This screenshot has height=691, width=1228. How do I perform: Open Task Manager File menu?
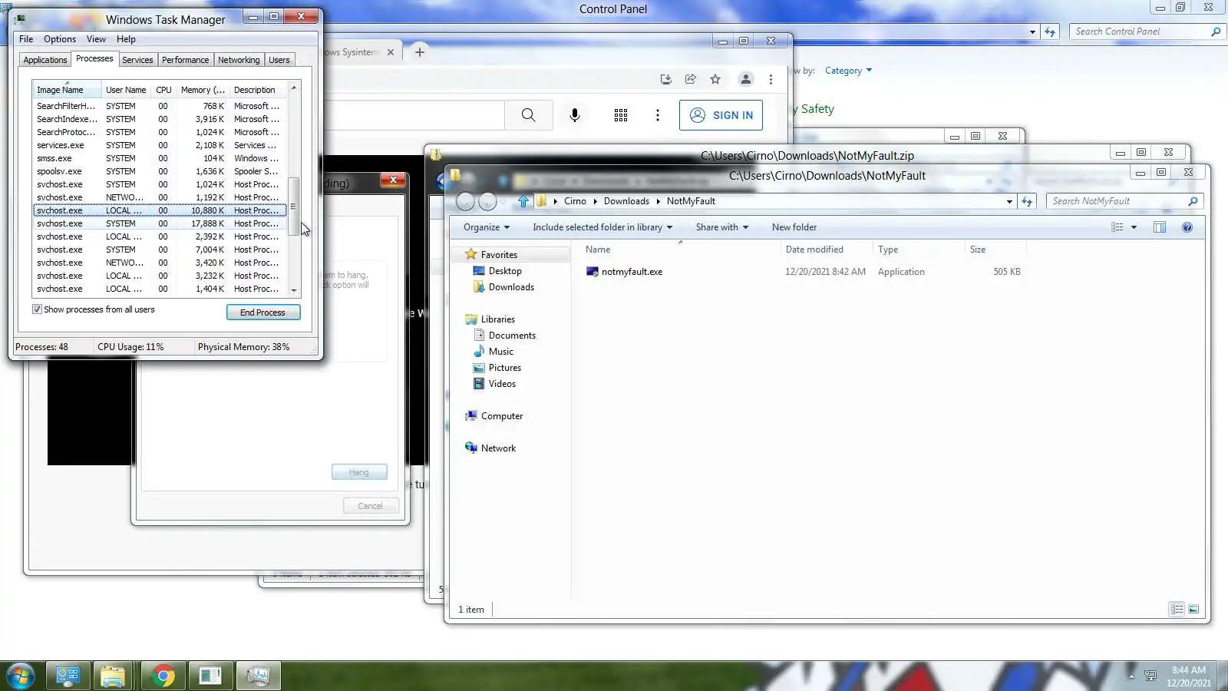tap(26, 39)
